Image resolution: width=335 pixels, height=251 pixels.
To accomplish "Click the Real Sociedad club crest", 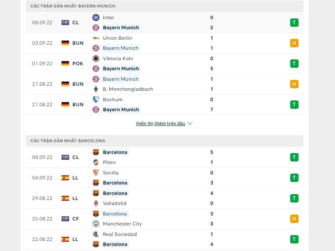I will click(x=96, y=234).
